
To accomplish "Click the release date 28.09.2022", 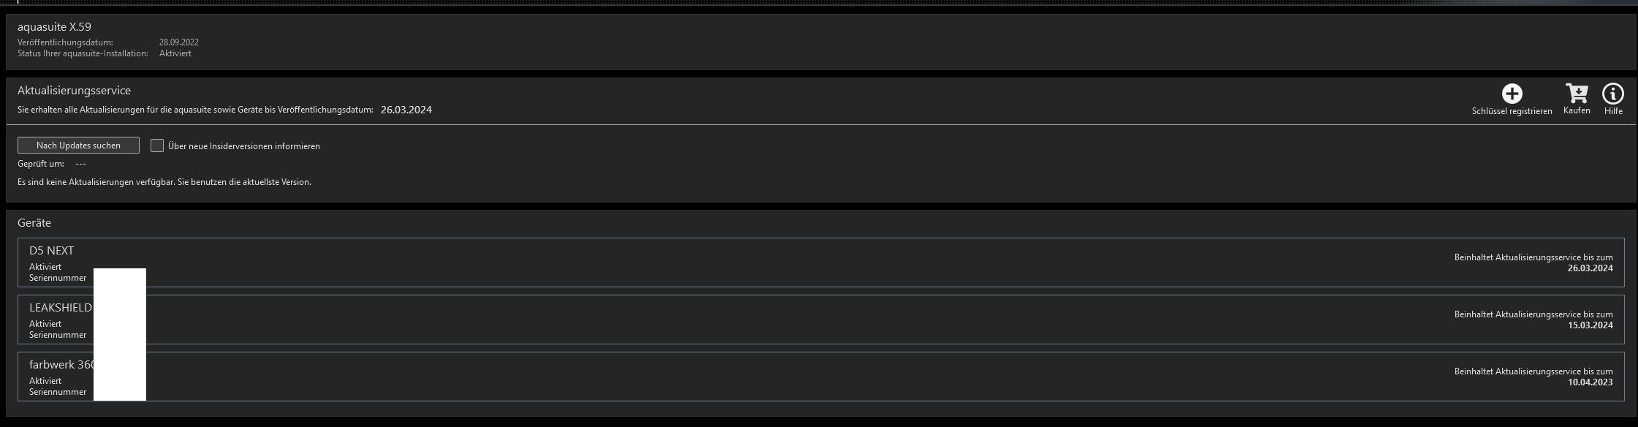I will coord(179,42).
